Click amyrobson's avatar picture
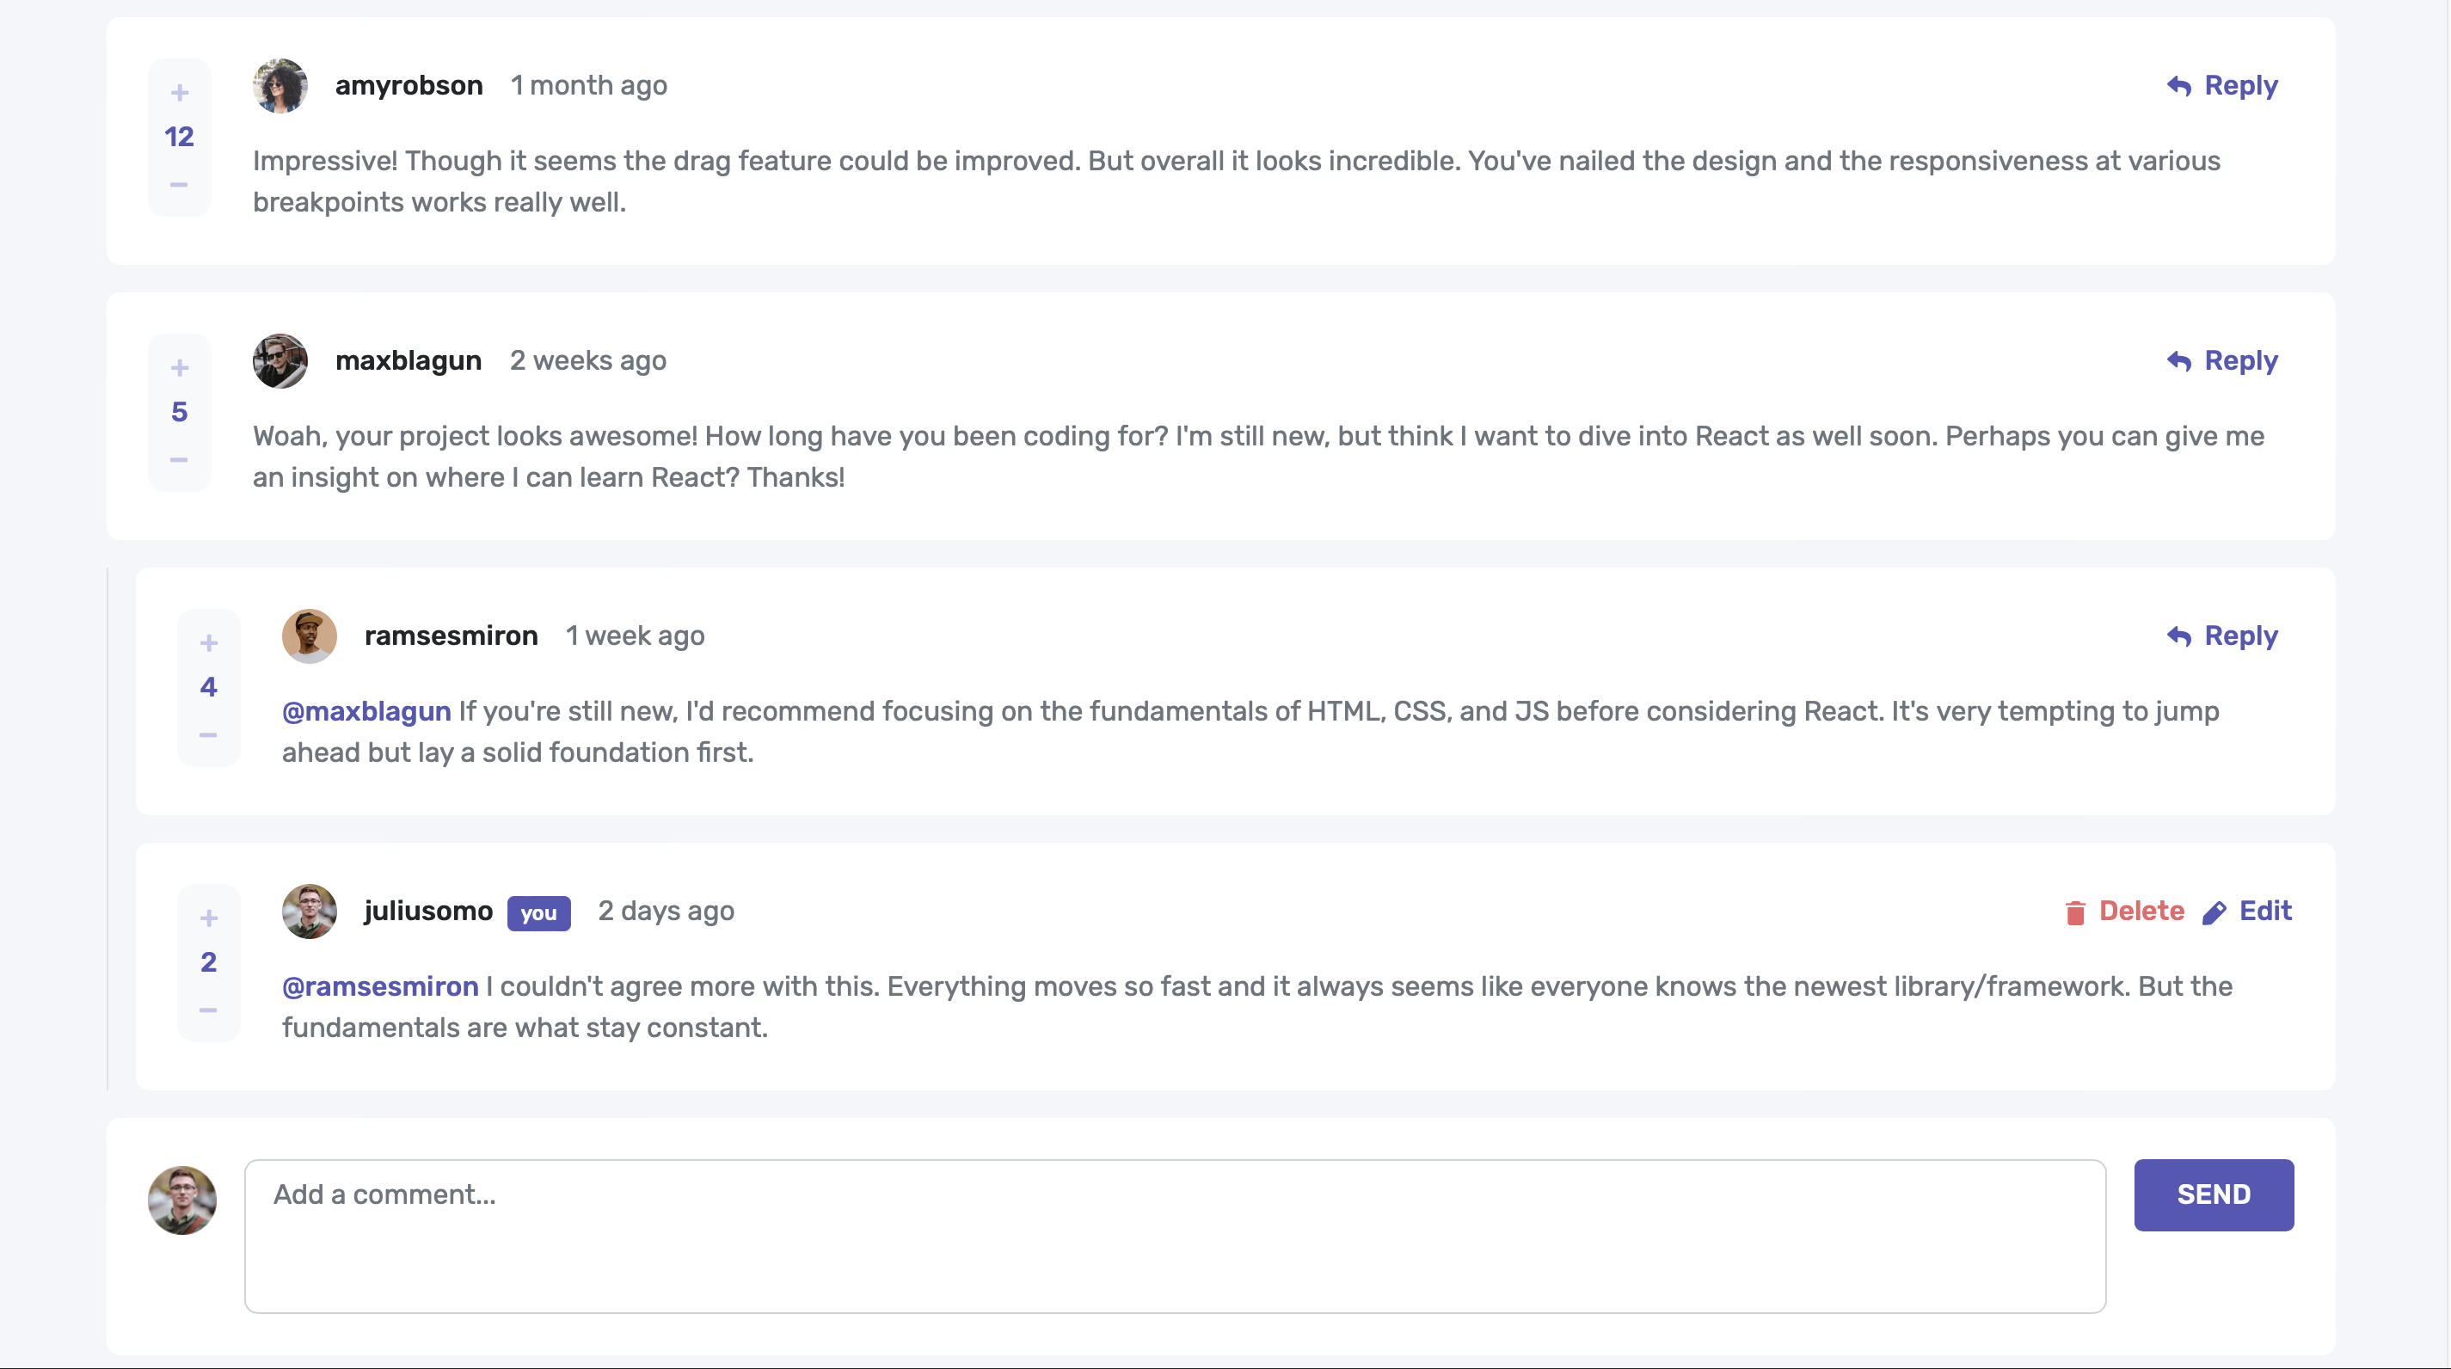This screenshot has width=2451, height=1369. (x=279, y=86)
